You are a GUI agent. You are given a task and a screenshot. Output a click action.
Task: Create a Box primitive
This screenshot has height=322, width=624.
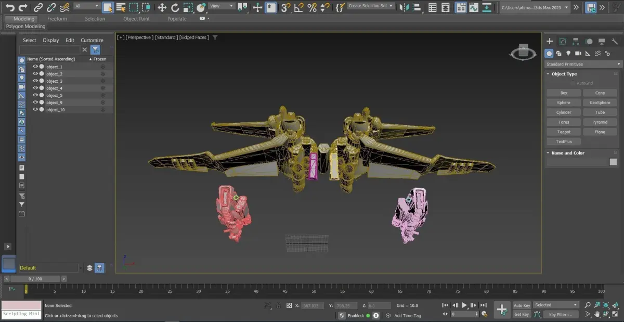tap(564, 93)
